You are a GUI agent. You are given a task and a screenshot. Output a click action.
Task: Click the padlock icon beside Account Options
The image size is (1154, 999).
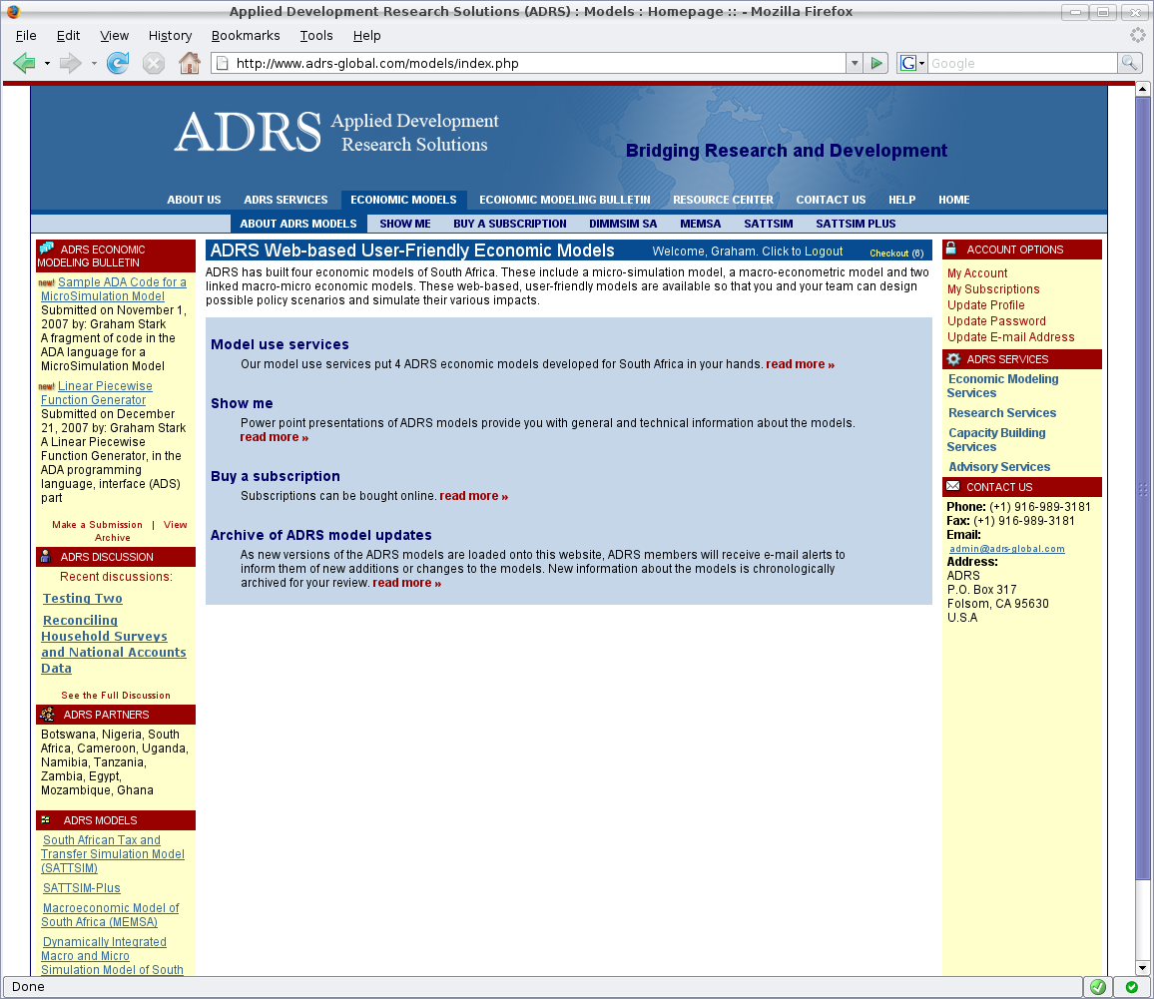(x=951, y=250)
